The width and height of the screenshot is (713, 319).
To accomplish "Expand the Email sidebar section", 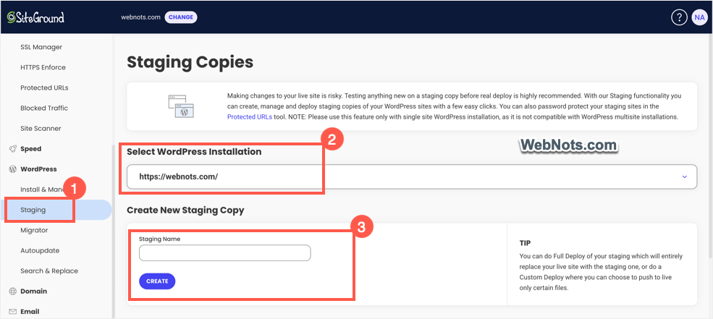I will point(30,312).
